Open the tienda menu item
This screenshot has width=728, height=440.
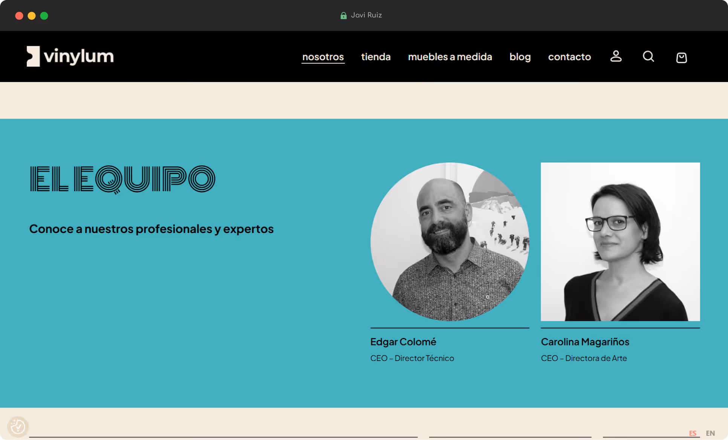376,57
